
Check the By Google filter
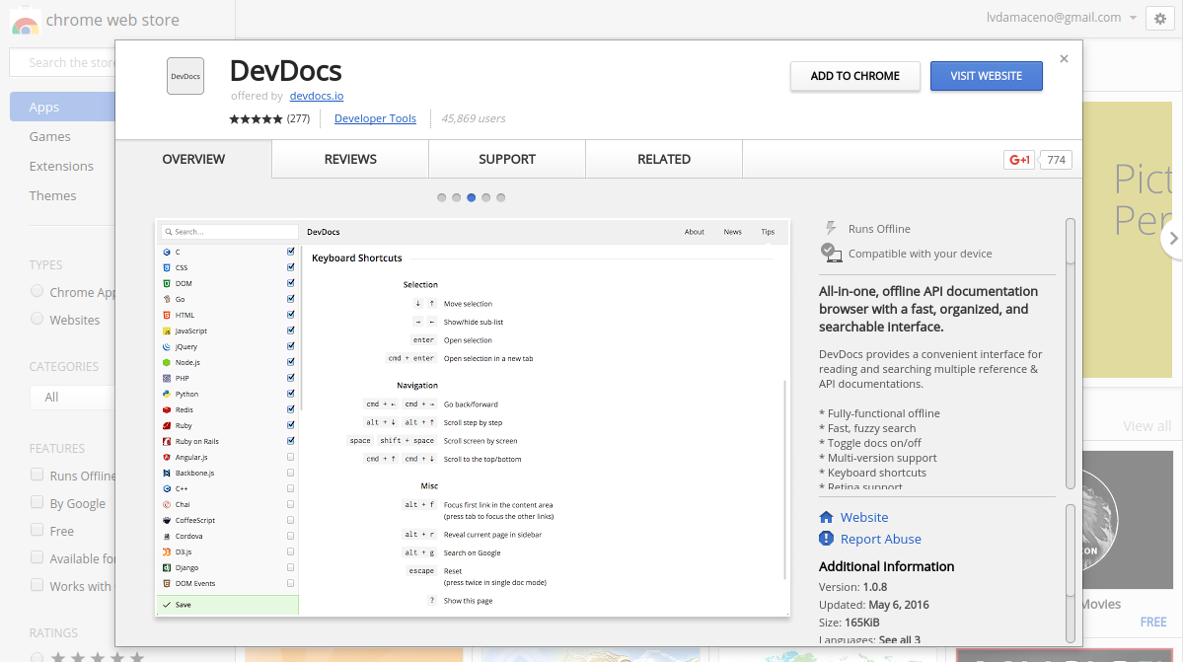tap(37, 503)
